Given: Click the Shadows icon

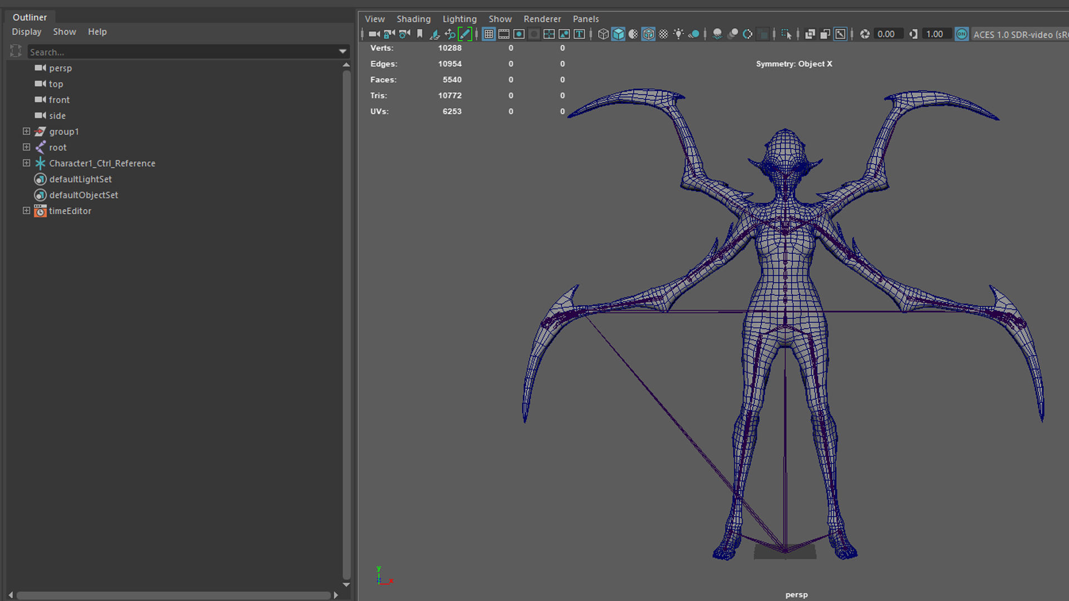Looking at the screenshot, I should tap(694, 34).
